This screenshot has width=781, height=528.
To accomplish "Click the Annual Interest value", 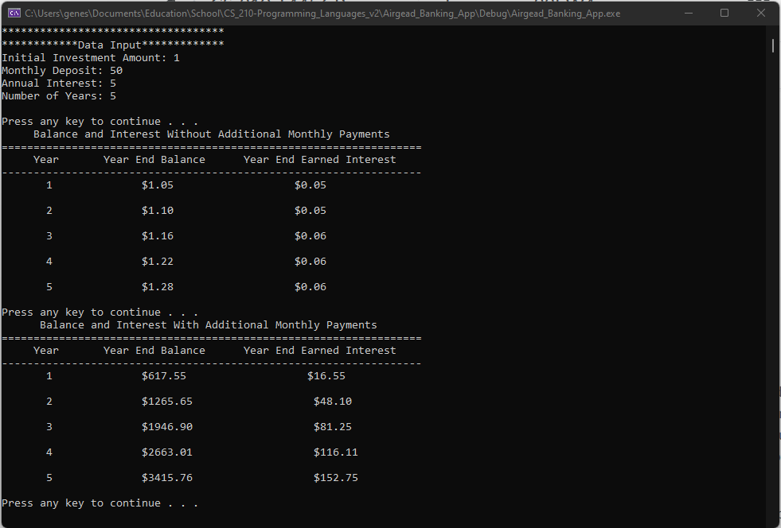I will click(x=112, y=83).
